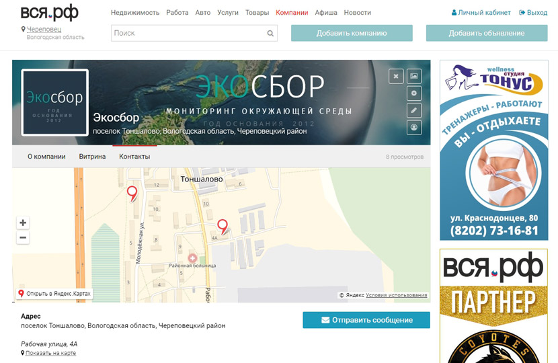Viewport: 558px width, 363px height.
Task: Click the map marker near Молодёжная street
Action: 132,193
